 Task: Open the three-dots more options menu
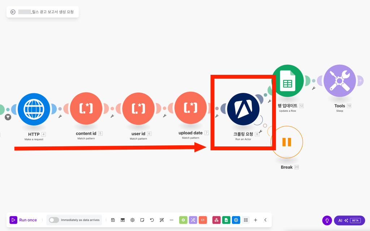[x=171, y=220]
